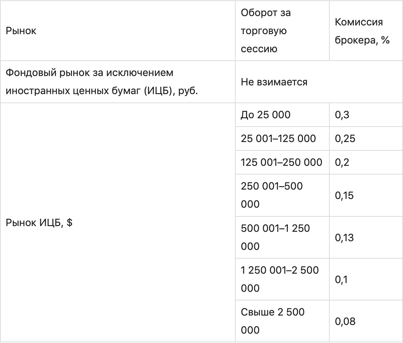Click the "500 001–1 250 000" turnover cell
Viewport: 403px width, 343px height.
[275, 237]
